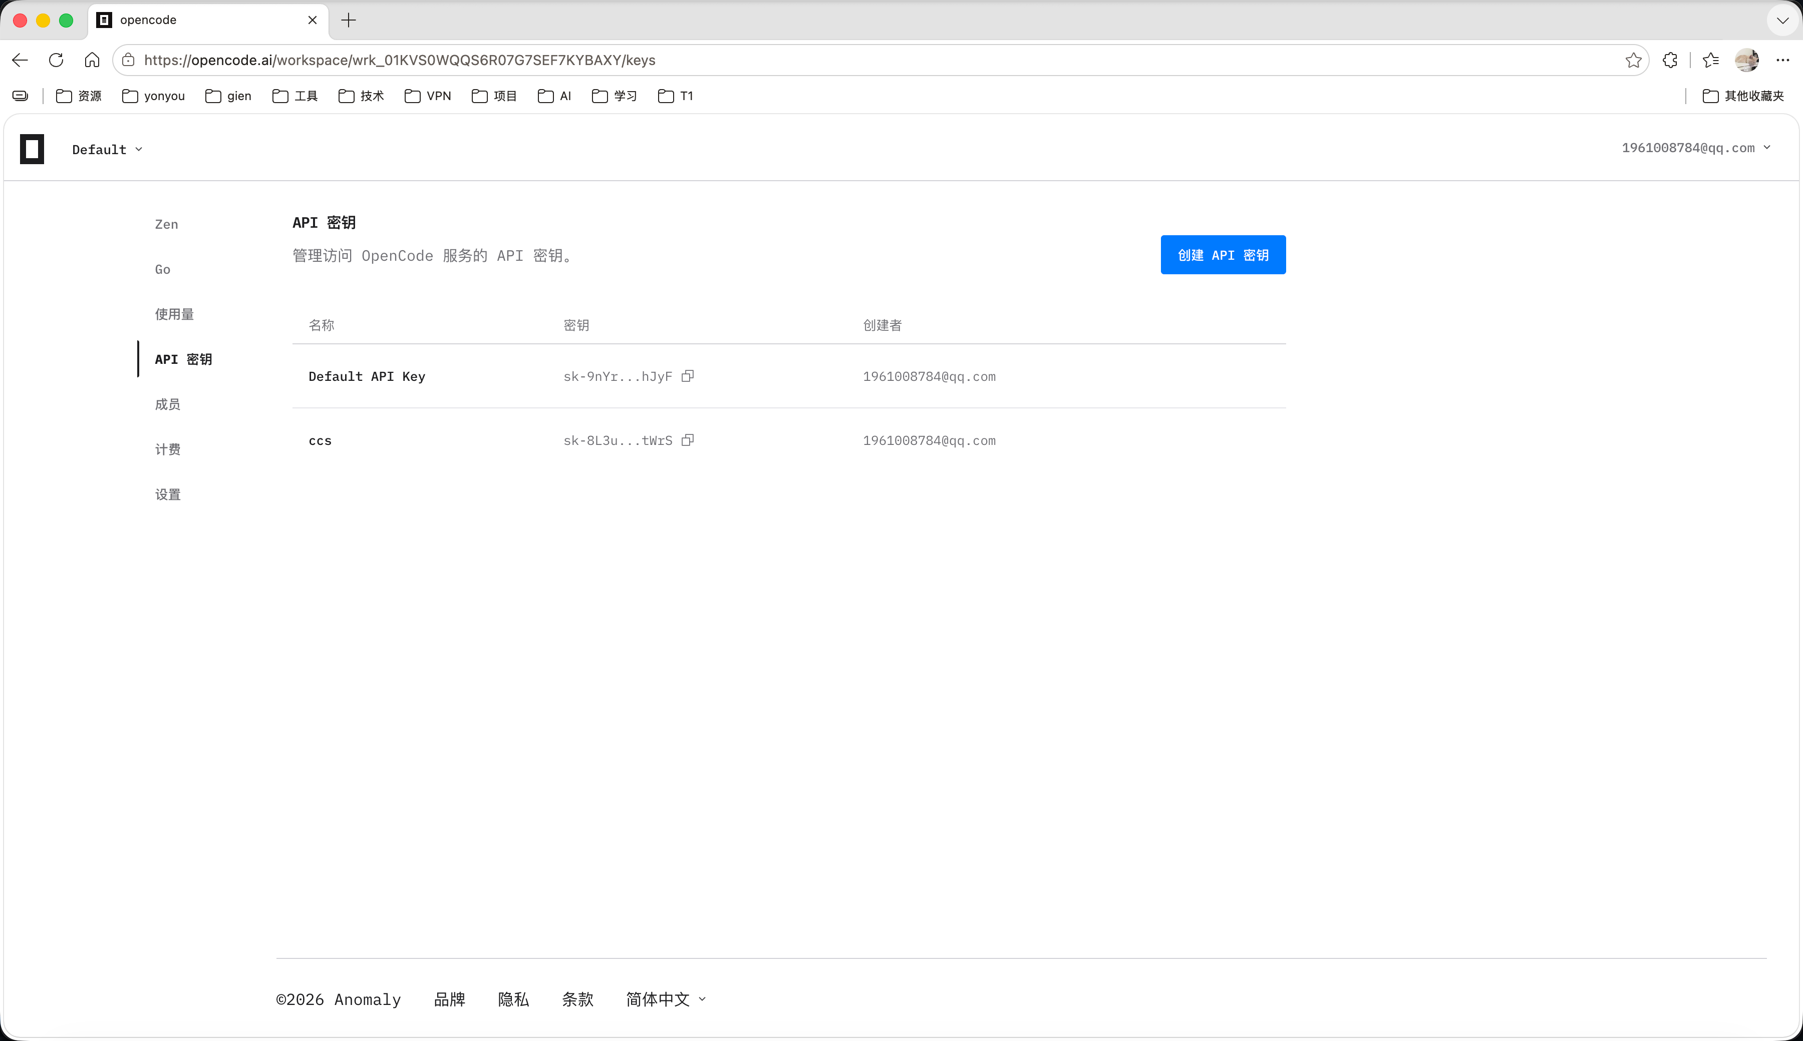The width and height of the screenshot is (1803, 1041).
Task: Open the favorites list icon
Action: pos(1711,60)
